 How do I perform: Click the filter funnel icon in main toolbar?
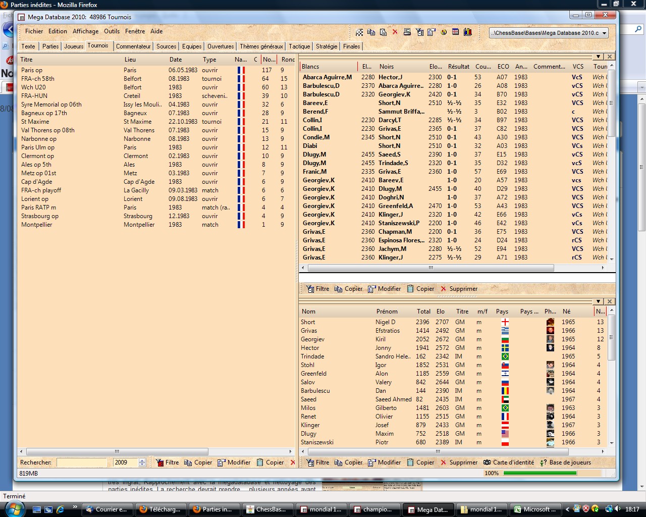click(x=419, y=32)
